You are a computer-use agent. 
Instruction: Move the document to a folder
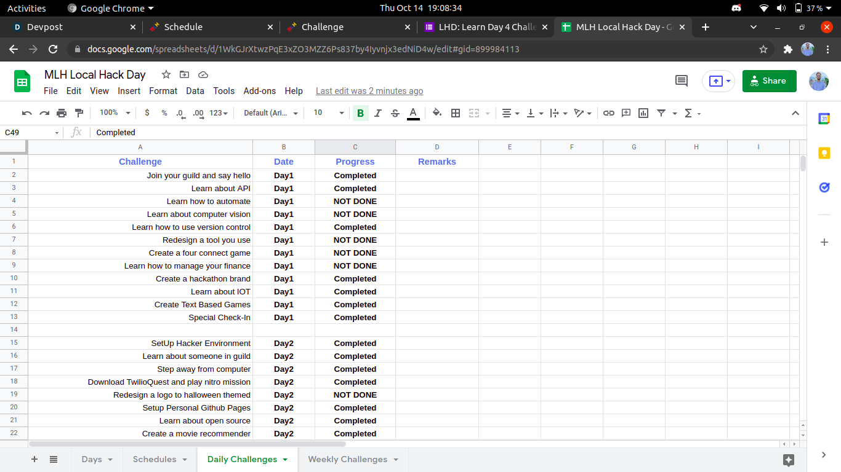tap(185, 74)
